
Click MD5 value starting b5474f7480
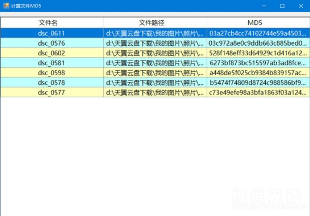point(258,82)
